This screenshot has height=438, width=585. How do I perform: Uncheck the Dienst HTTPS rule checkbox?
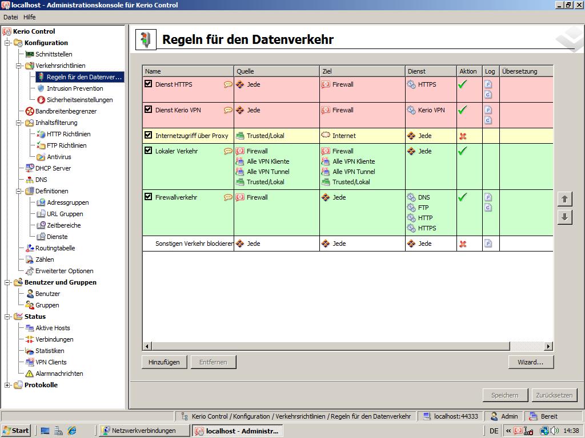point(148,84)
